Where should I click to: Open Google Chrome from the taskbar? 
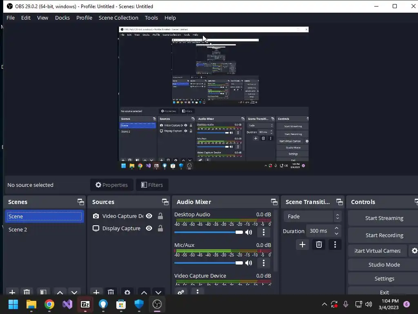[x=49, y=304]
